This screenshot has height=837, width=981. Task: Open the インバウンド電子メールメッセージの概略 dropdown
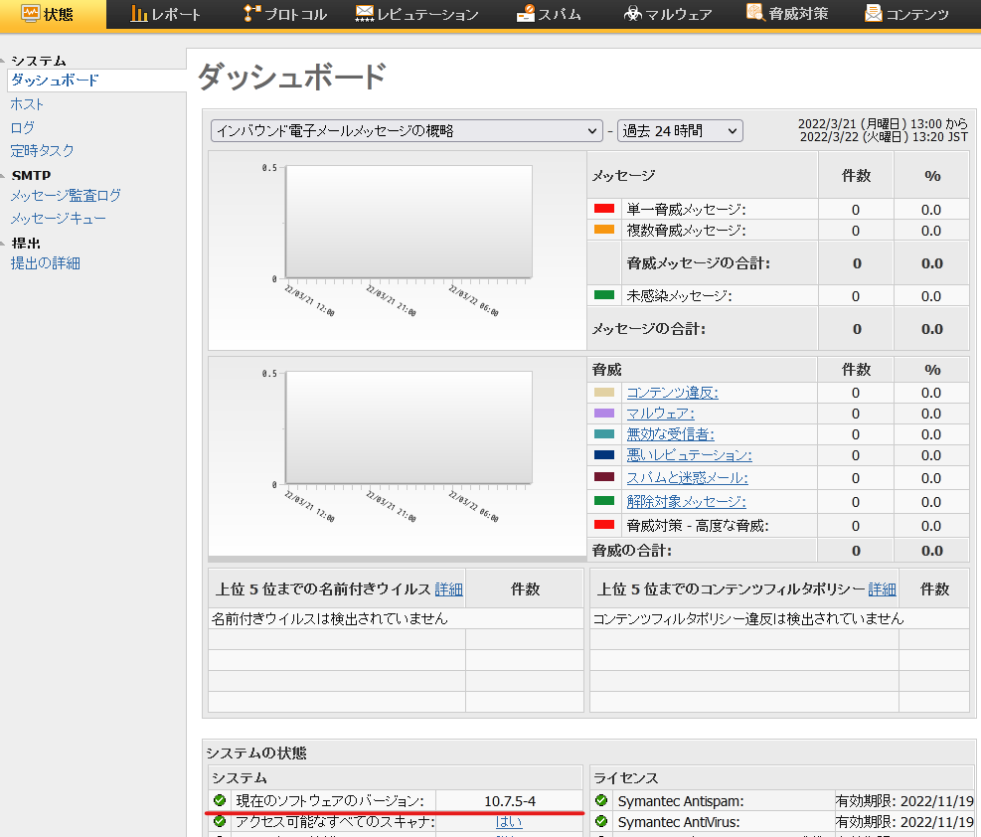[406, 130]
